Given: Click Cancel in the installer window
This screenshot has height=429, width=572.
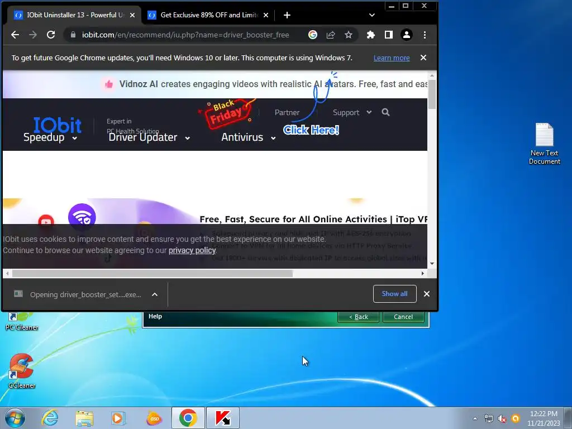Looking at the screenshot, I should point(403,317).
